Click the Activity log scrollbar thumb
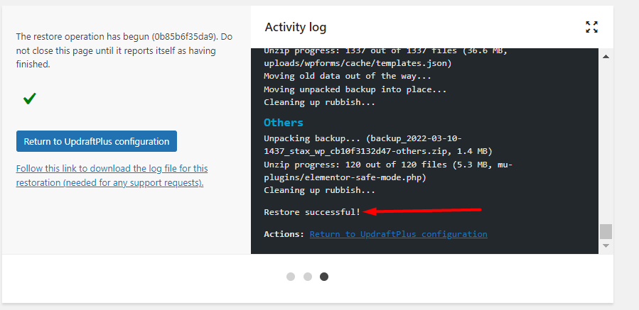 [x=606, y=231]
